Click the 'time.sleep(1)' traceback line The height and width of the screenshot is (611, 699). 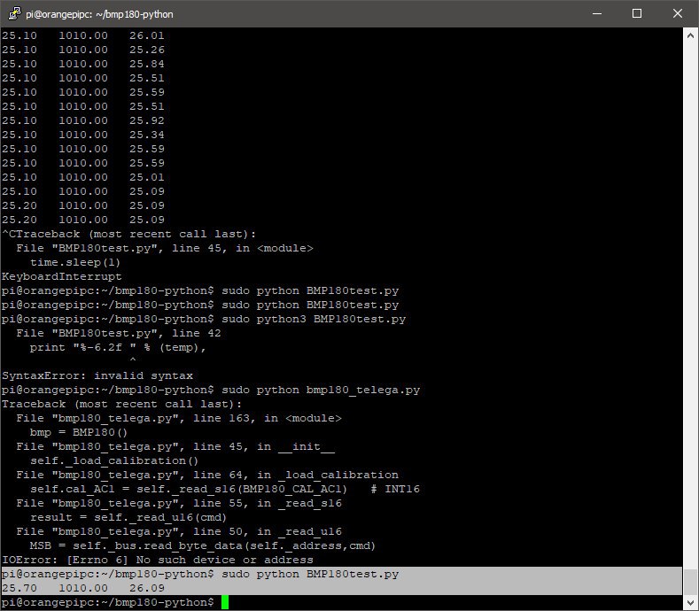[x=75, y=262]
